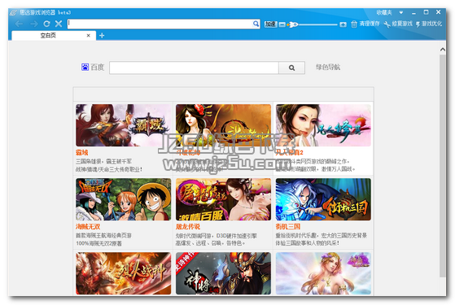Click the wrench repair game icon
The image size is (455, 305).
(x=387, y=24)
